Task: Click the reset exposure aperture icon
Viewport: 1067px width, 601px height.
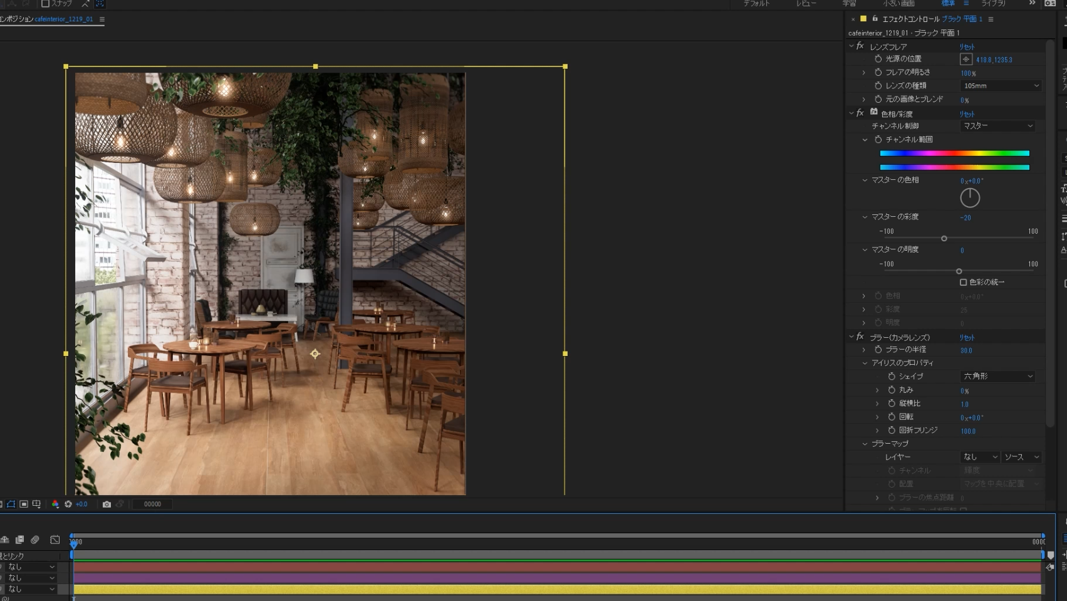Action: 68,504
